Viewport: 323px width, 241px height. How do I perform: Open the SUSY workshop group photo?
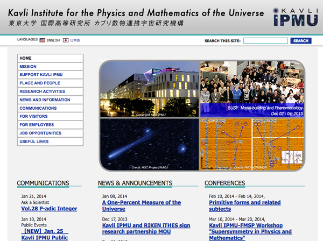pyautogui.click(x=251, y=89)
